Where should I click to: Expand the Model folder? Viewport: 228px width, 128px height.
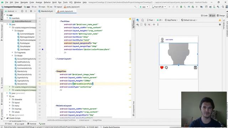(x=13, y=56)
